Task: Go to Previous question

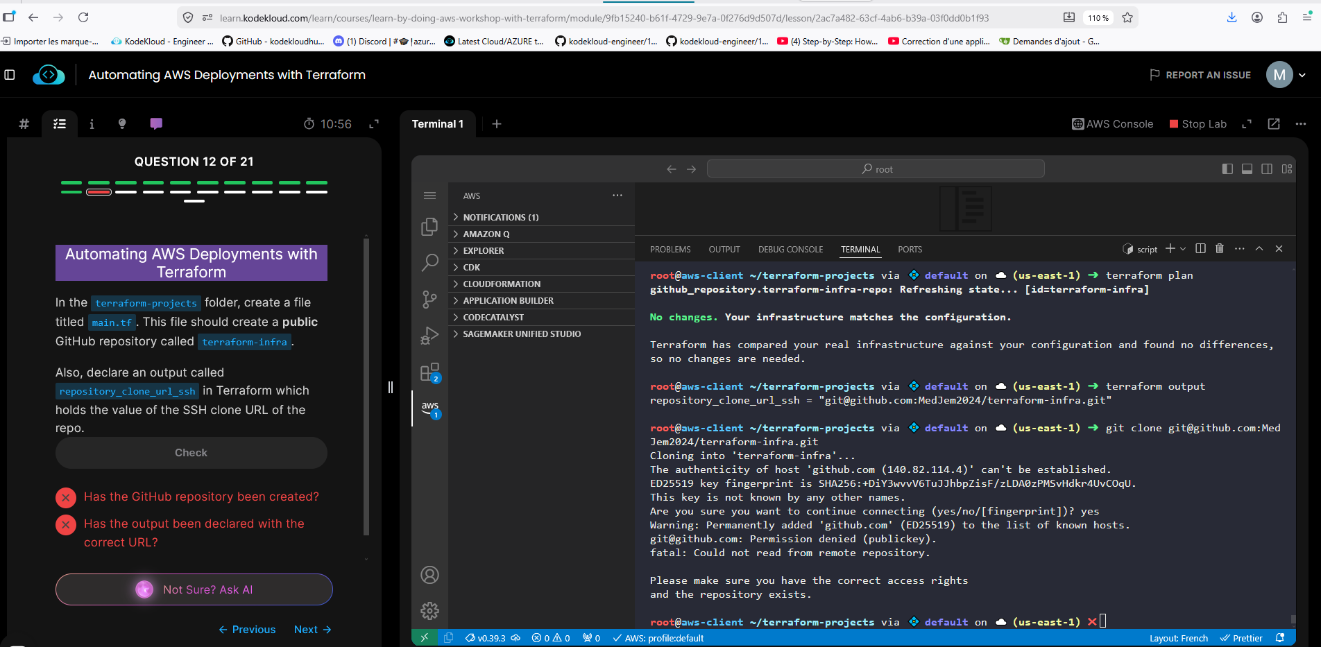Action: [247, 630]
